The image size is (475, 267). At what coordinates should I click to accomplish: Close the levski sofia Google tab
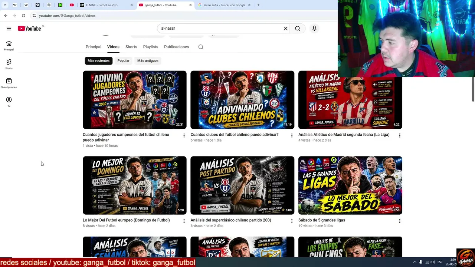click(x=250, y=5)
